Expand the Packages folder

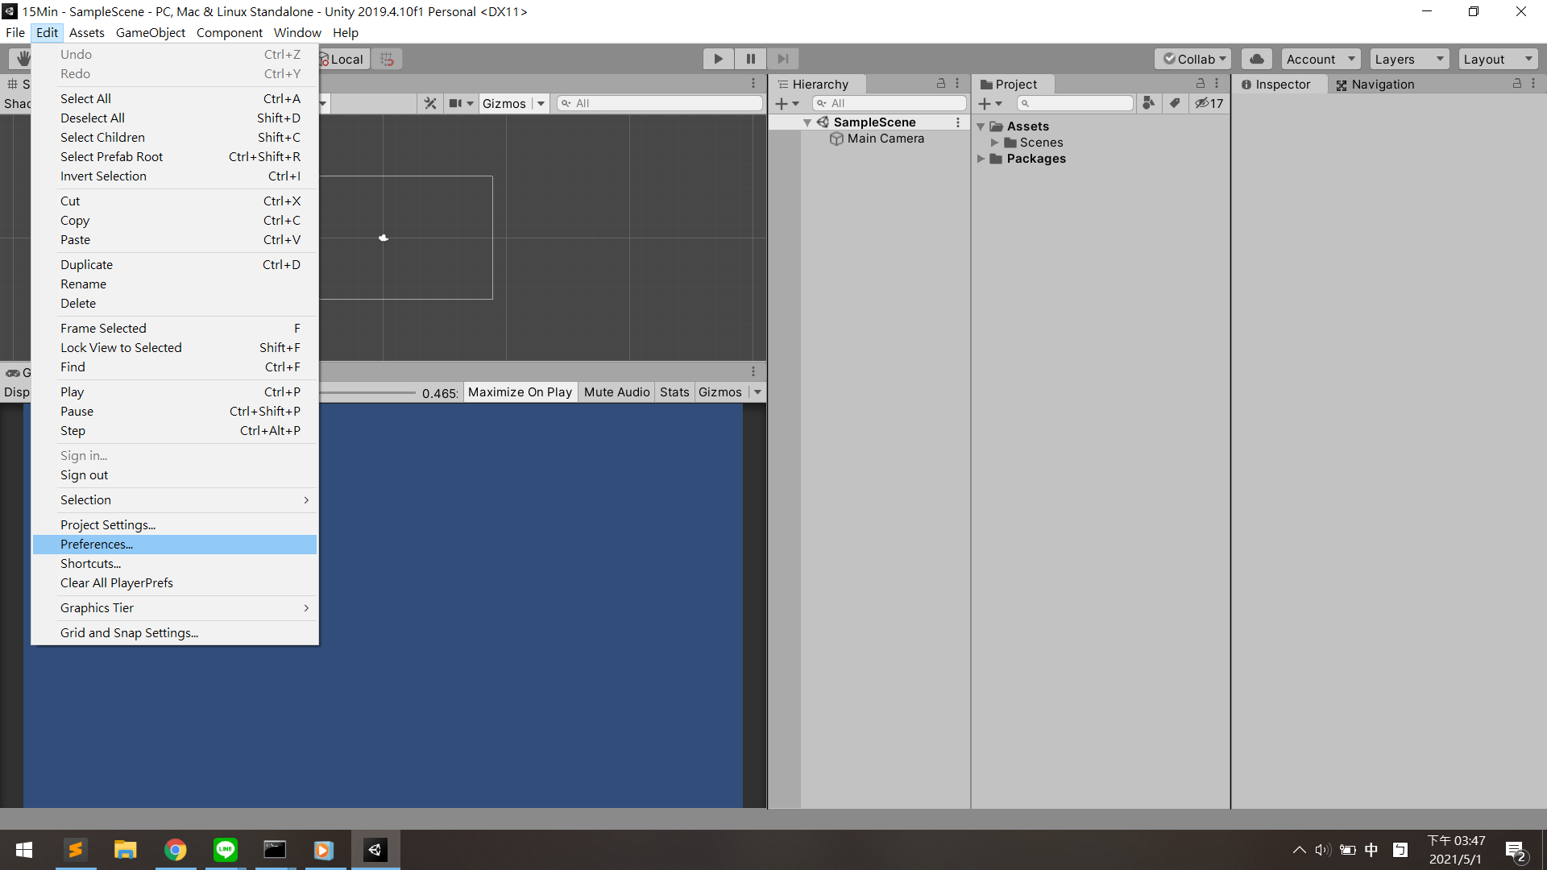tap(981, 159)
